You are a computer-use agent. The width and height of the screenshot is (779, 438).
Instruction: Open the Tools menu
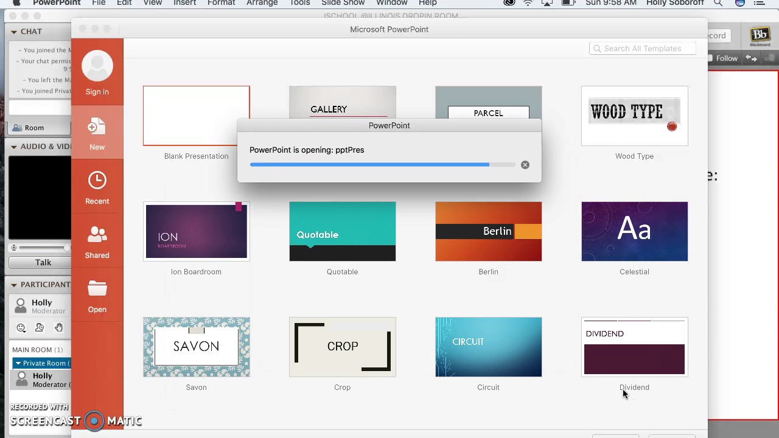coord(299,2)
